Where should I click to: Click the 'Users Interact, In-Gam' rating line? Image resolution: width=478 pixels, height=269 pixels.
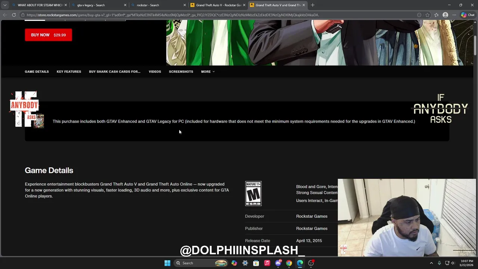tap(317, 201)
